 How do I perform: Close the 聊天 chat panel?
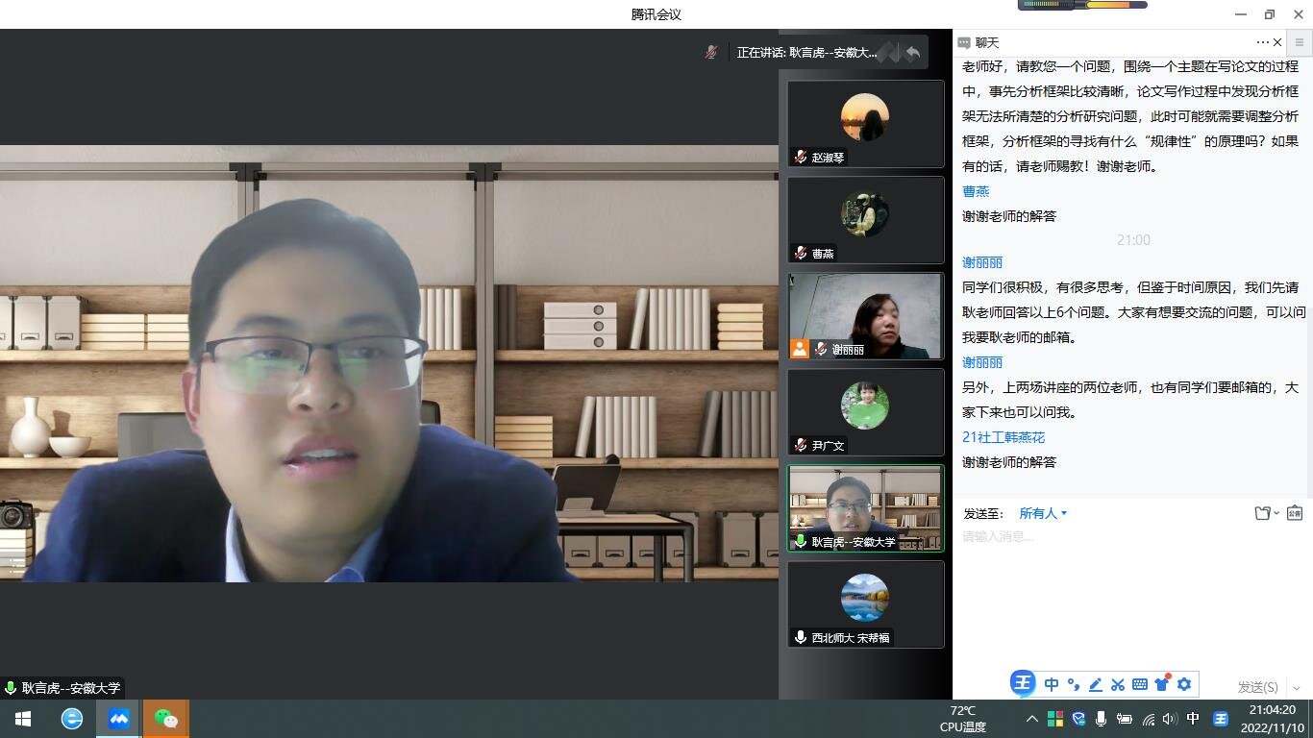pos(1277,42)
